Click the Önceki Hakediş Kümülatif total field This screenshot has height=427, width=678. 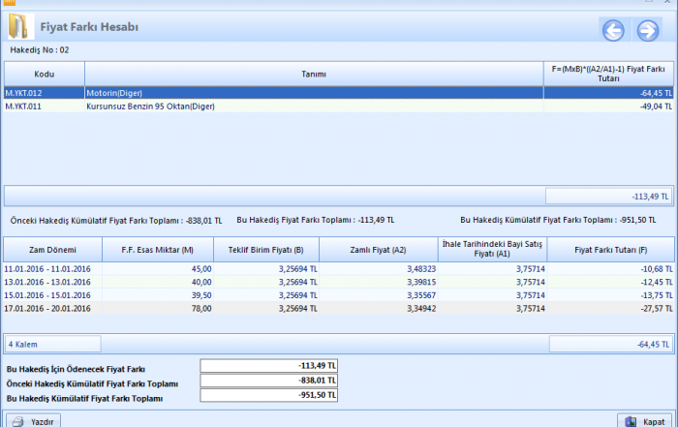click(268, 381)
